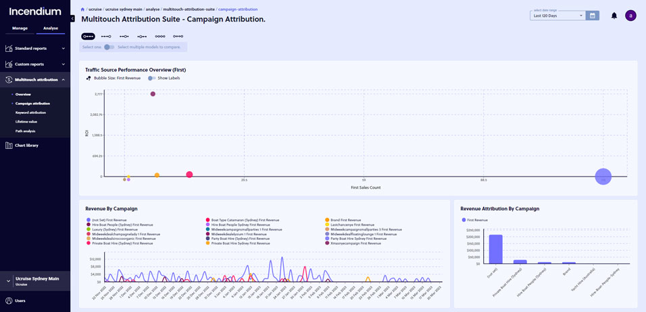Switch to the Manage tab
This screenshot has width=646, height=312.
(20, 28)
